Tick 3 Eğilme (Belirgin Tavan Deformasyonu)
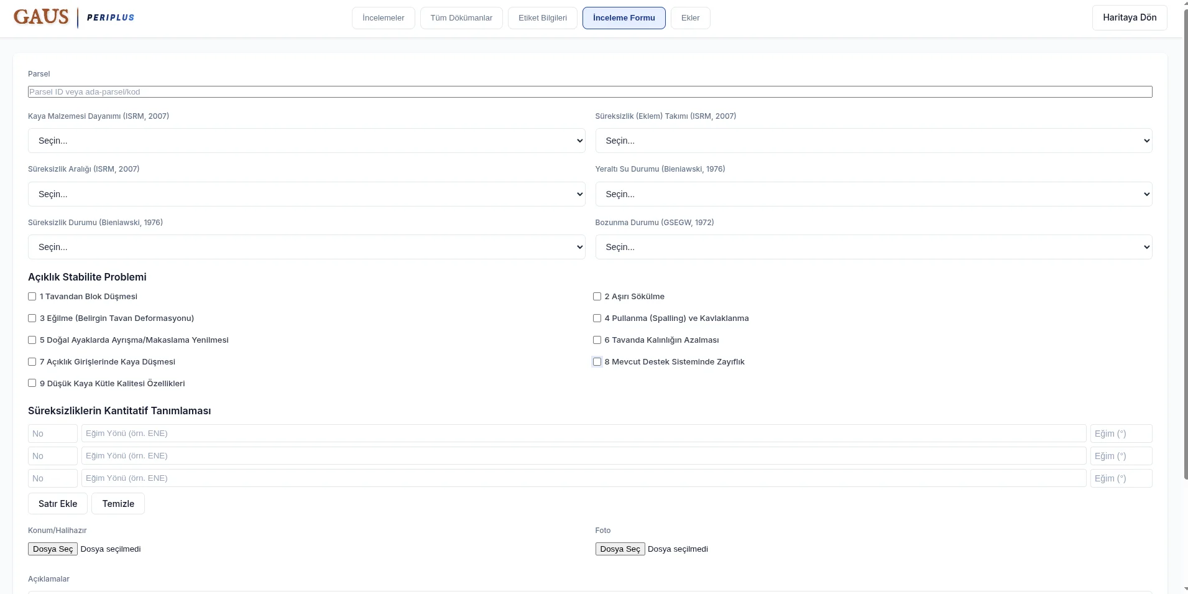Screen dimensions: 1188x594 (32, 318)
